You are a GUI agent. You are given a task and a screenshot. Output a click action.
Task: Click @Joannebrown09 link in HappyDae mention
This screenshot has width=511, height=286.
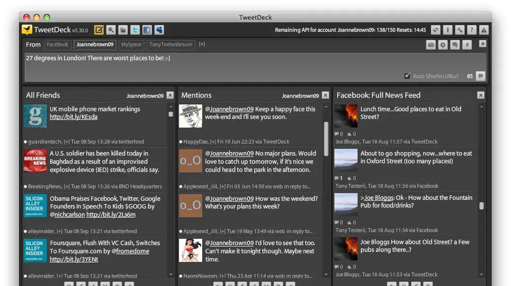pos(229,109)
